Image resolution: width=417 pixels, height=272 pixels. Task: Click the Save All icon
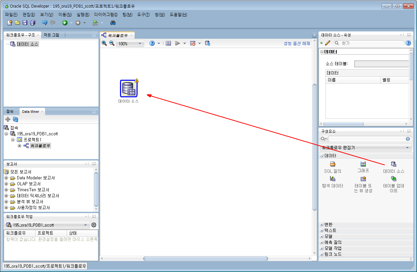click(x=32, y=23)
